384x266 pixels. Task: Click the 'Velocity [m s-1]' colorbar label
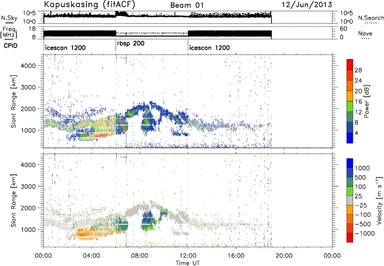[x=379, y=200]
